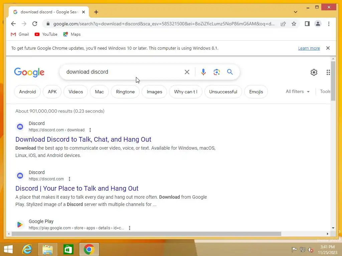Reload the page with the refresh icon
The height and width of the screenshot is (256, 342).
point(35,24)
